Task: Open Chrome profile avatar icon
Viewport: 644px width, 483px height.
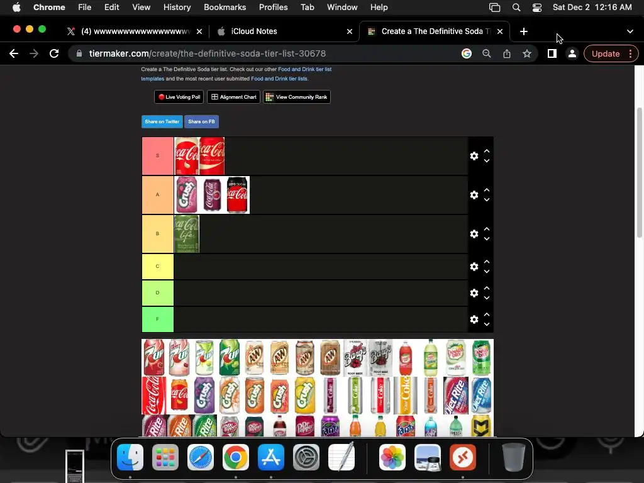Action: (x=572, y=54)
